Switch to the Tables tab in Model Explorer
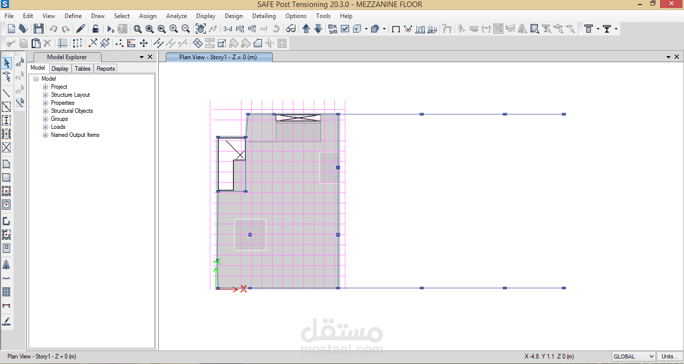684x364 pixels. click(x=83, y=69)
